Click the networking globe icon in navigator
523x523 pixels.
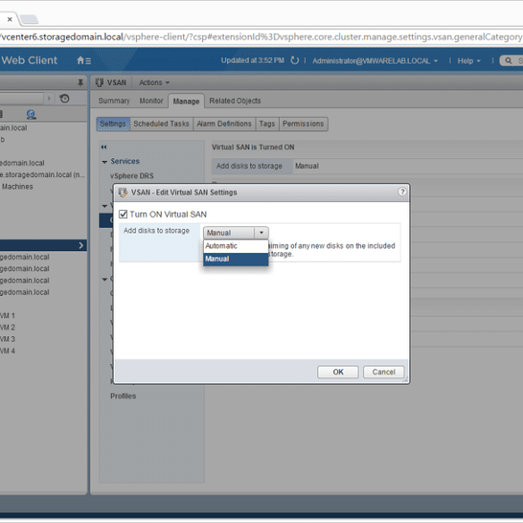31,114
